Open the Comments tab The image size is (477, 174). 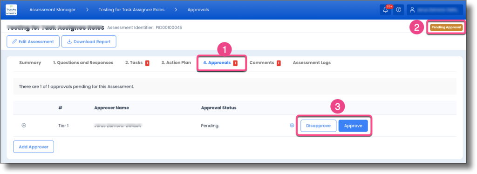tap(265, 63)
